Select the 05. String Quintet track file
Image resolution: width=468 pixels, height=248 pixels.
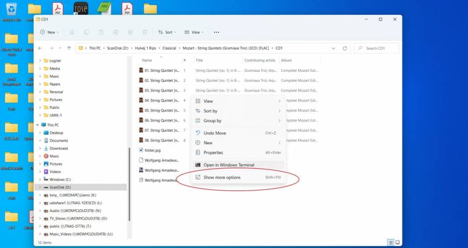(159, 110)
